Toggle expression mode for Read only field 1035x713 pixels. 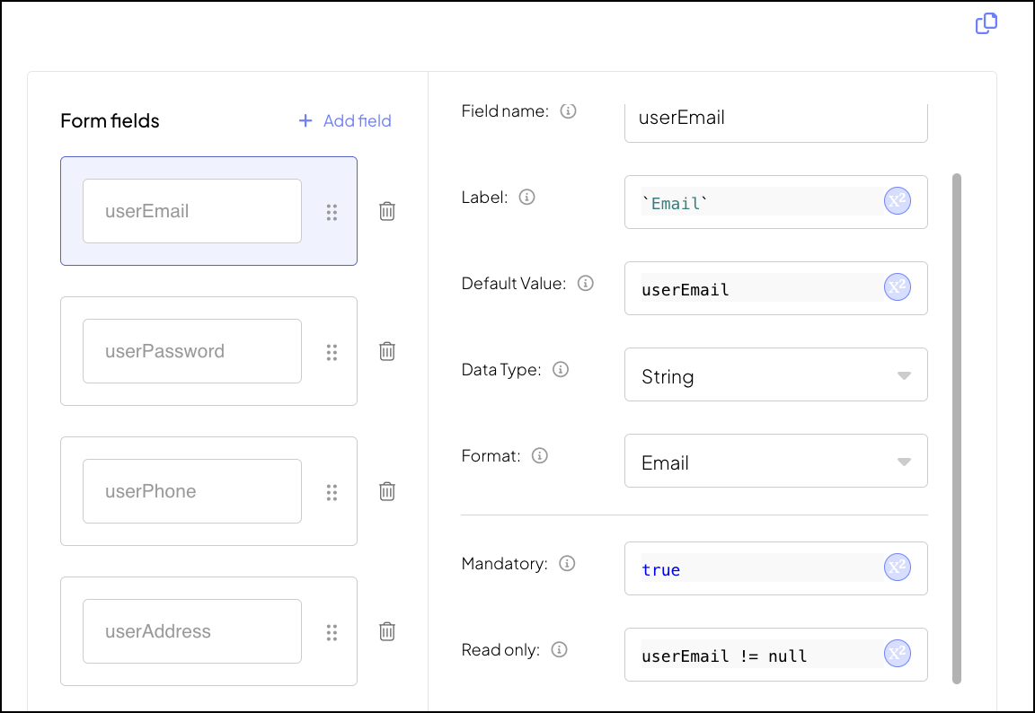898,655
